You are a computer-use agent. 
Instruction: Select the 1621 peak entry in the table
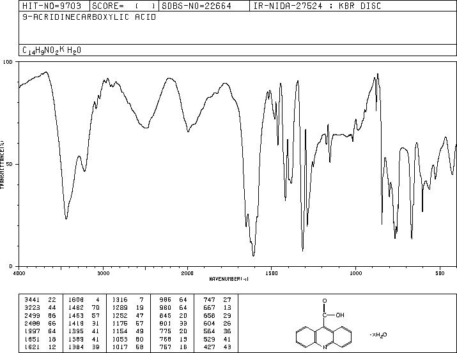coord(40,347)
